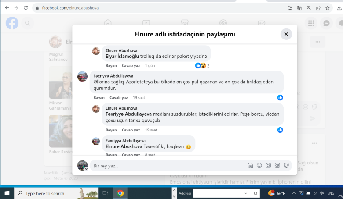This screenshot has height=199, width=343.
Task: Attach a photo using the camera icon
Action: click(268, 166)
